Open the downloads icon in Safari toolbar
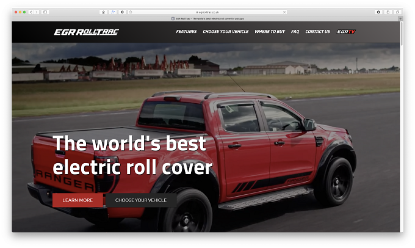Screen dimensions: 415x248 (x=378, y=12)
